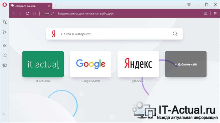Click the search box magnifier button
220x123 pixels.
(x=175, y=34)
